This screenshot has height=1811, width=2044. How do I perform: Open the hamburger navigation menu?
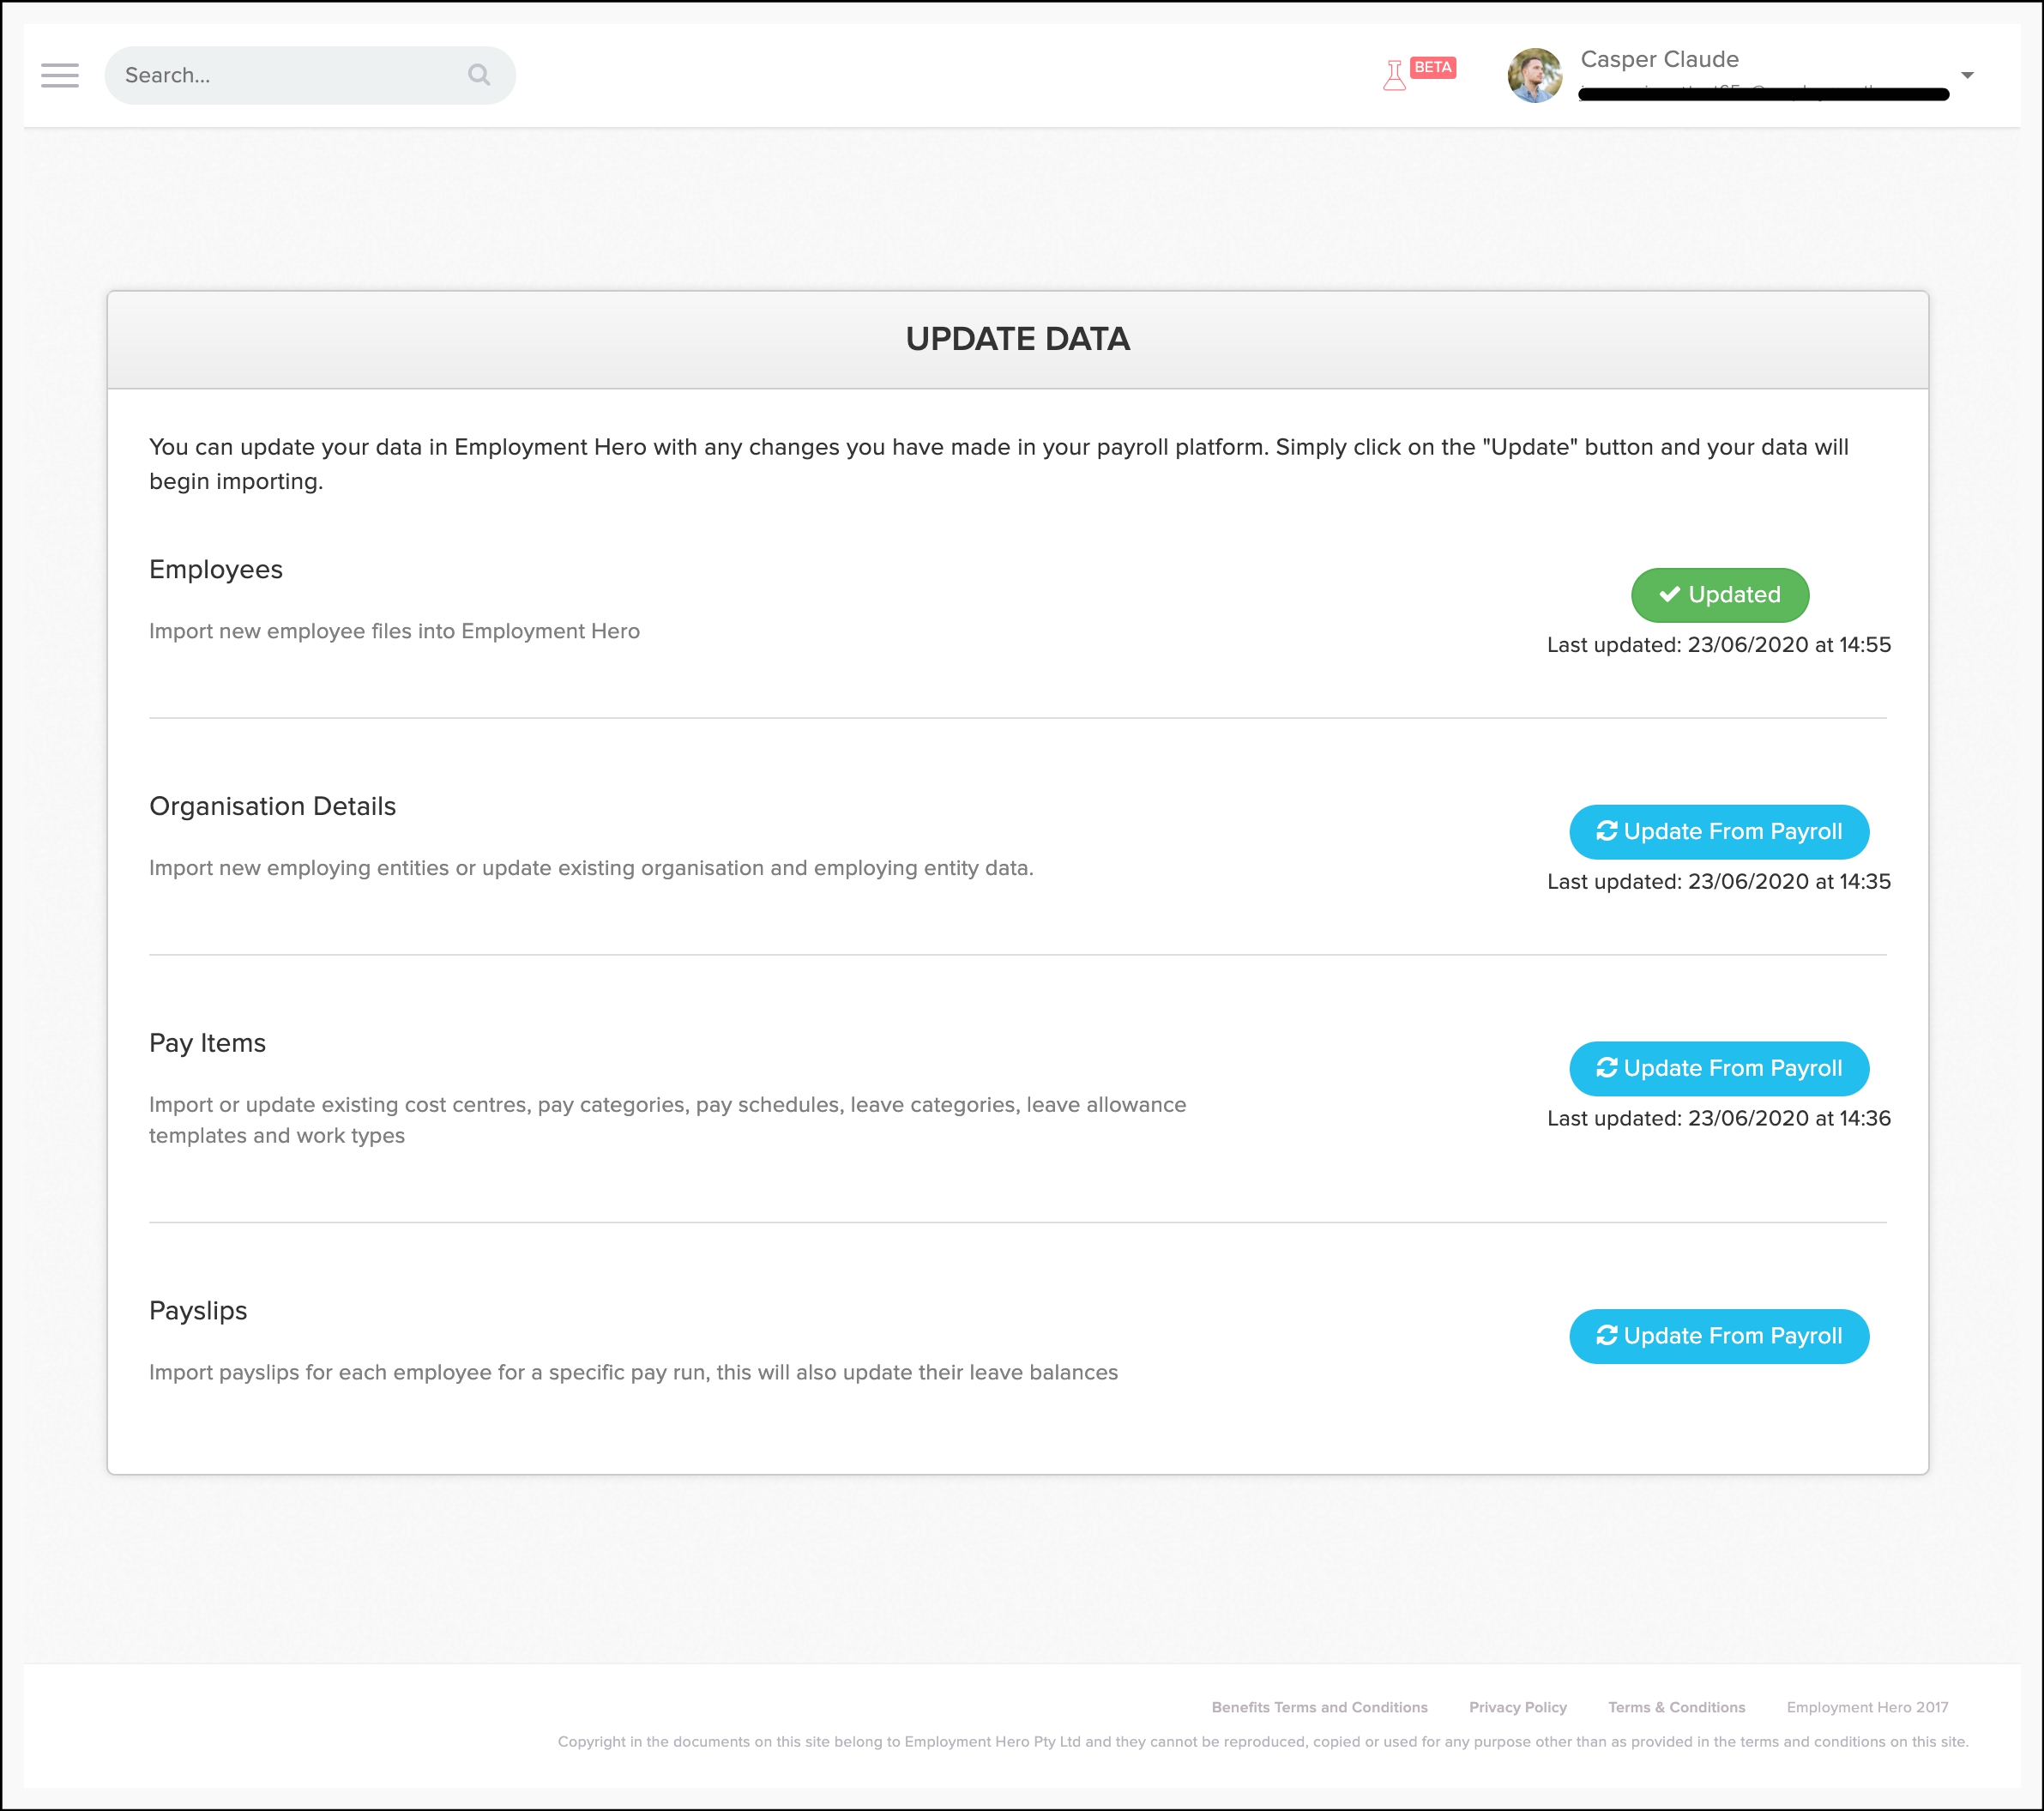click(x=60, y=75)
